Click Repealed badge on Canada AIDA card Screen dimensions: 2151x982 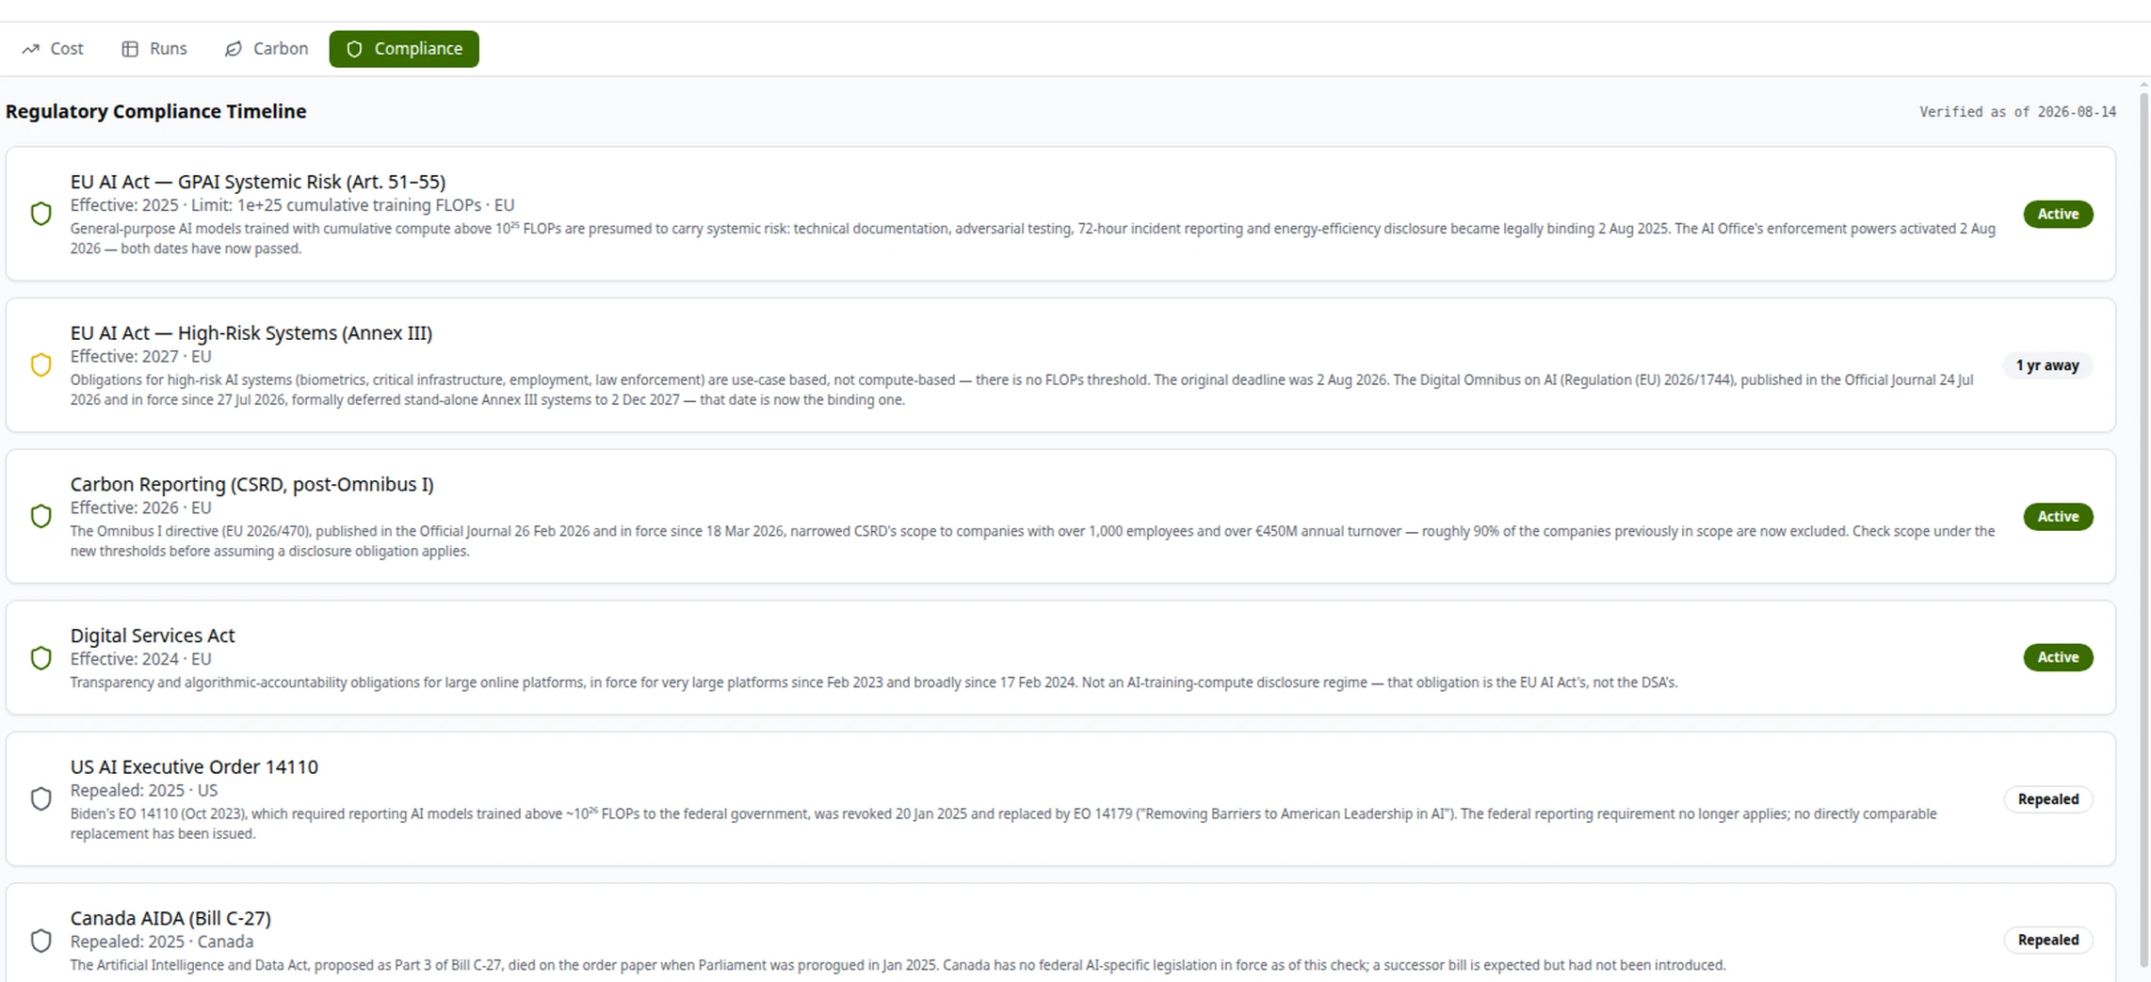pyautogui.click(x=2048, y=940)
